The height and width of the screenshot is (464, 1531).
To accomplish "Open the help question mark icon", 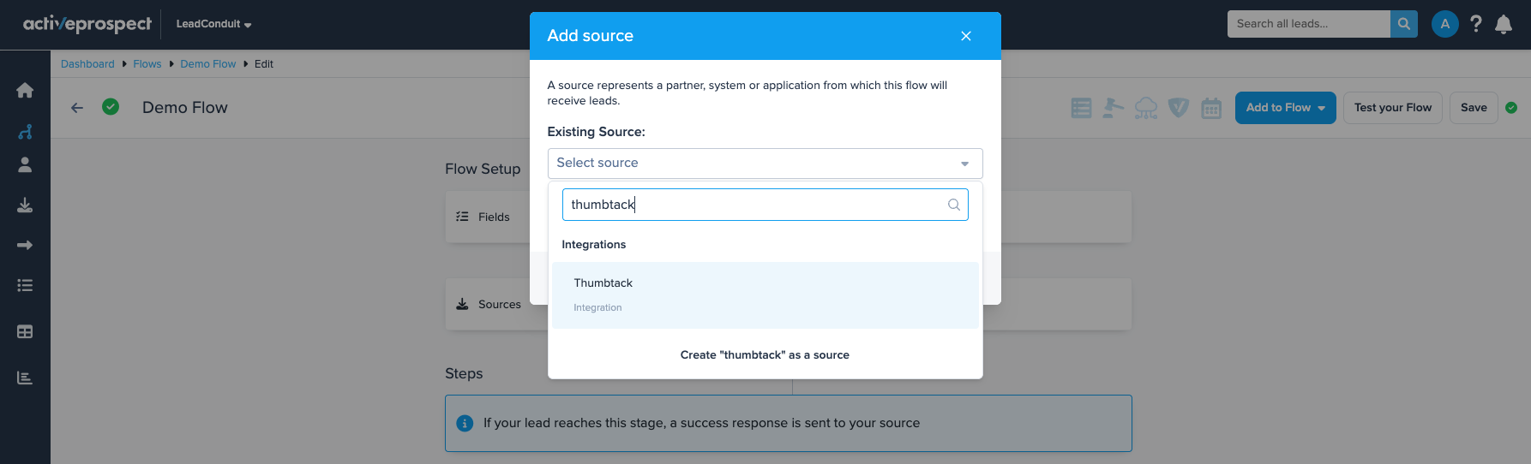I will coord(1475,24).
